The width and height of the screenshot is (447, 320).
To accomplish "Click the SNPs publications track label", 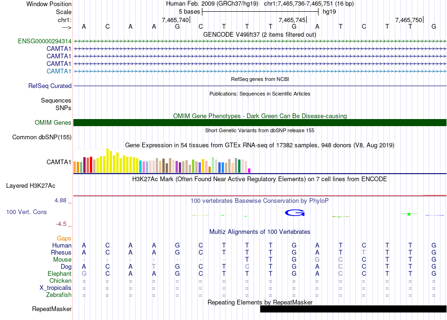I will point(64,108).
